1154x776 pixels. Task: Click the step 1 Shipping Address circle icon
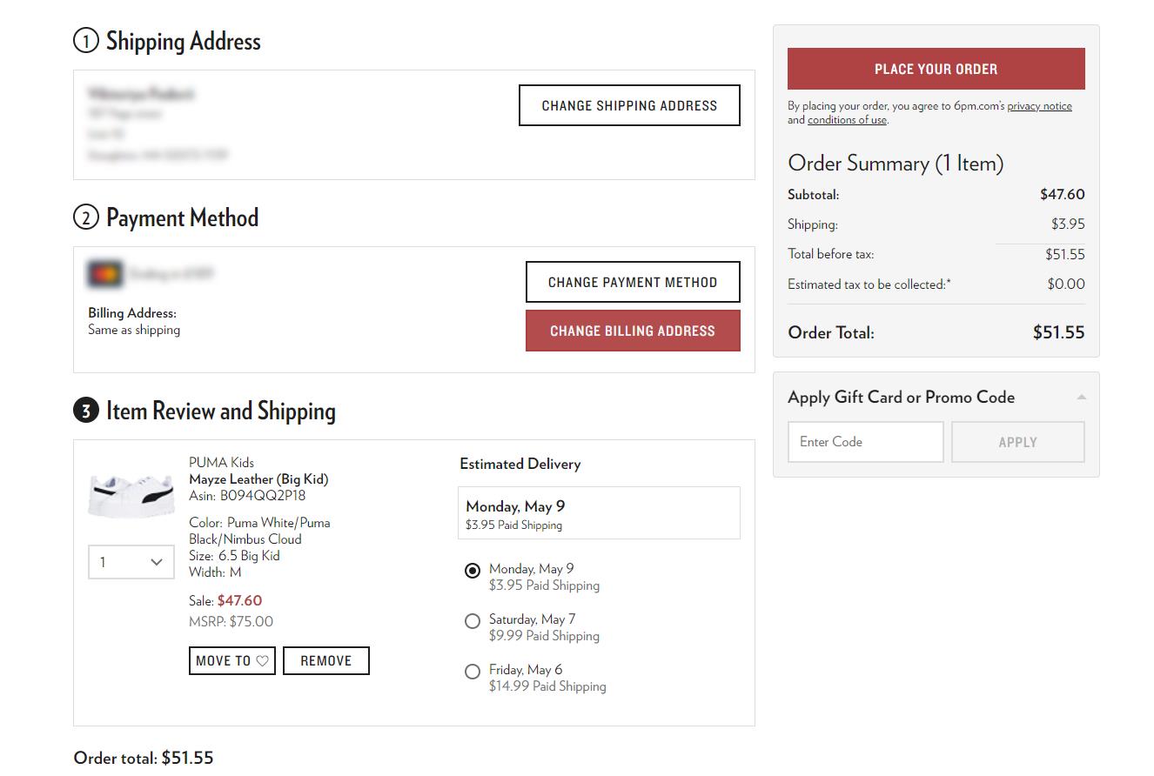click(85, 41)
